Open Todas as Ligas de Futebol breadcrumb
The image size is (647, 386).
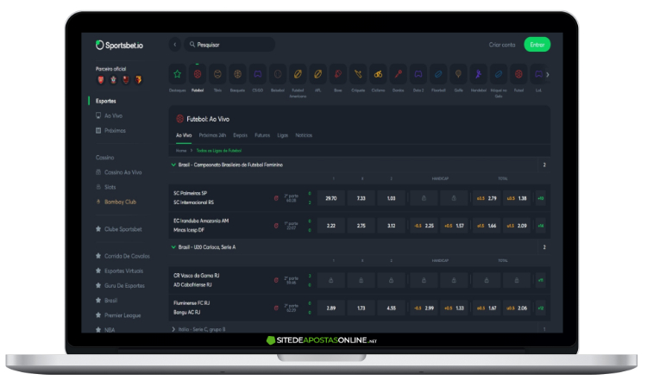click(x=219, y=151)
